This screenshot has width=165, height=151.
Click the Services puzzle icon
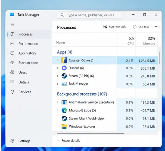pyautogui.click(x=12, y=92)
